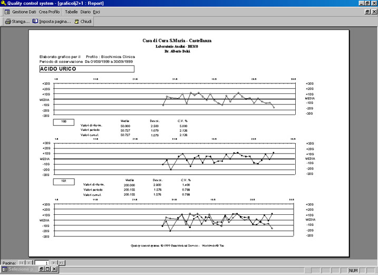Open Imposta pagina page setup
Screen dimensions: 378x275
pyautogui.click(x=52, y=22)
